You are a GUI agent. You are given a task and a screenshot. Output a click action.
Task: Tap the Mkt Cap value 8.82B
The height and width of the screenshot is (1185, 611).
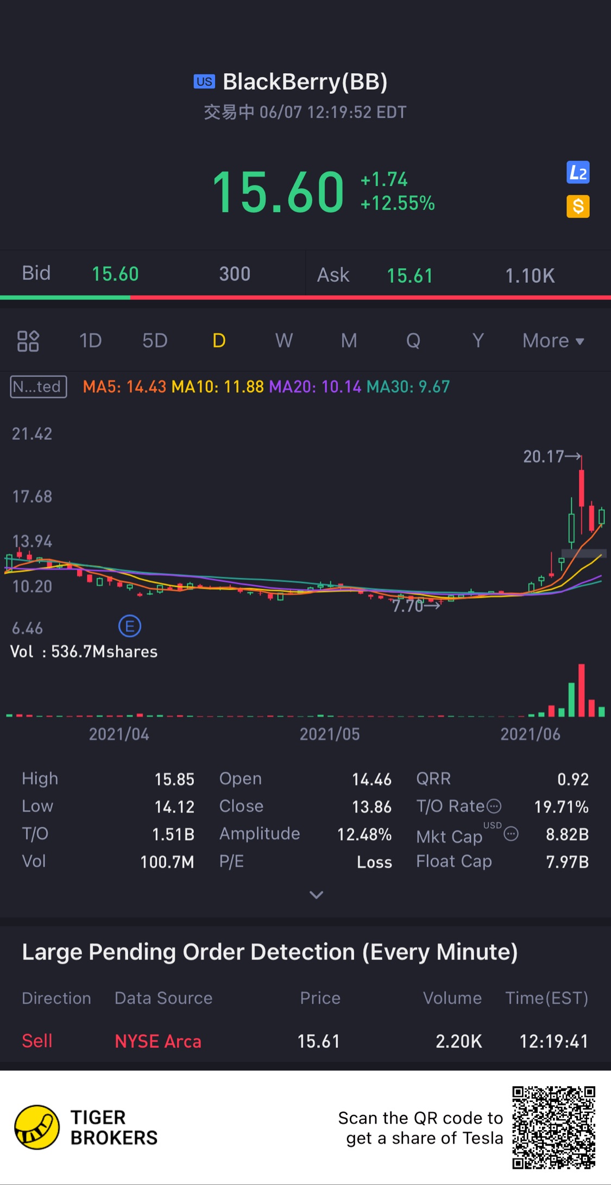pyautogui.click(x=568, y=834)
